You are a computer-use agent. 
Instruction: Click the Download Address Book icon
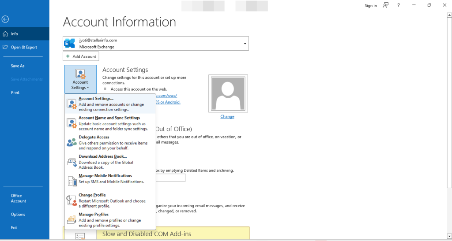72,162
